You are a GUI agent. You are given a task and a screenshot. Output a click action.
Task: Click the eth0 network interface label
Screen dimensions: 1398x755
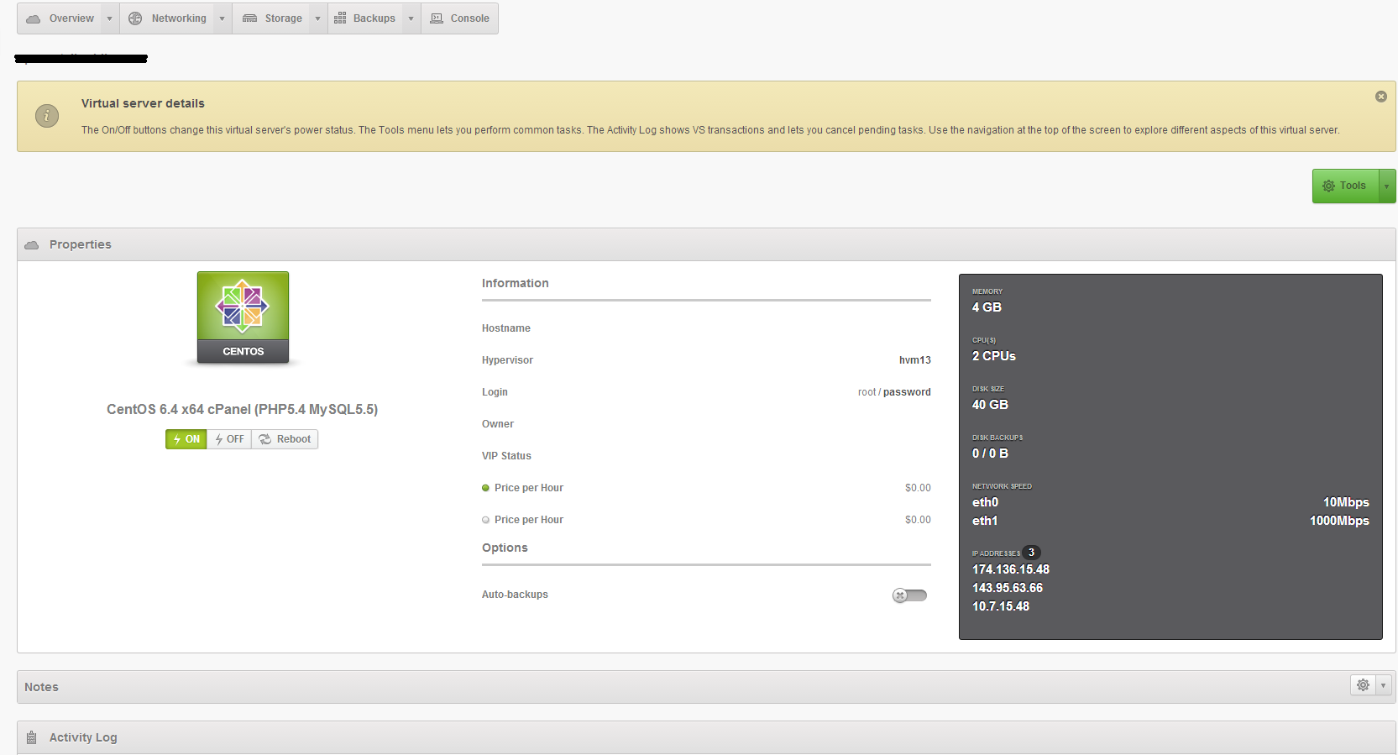[986, 502]
